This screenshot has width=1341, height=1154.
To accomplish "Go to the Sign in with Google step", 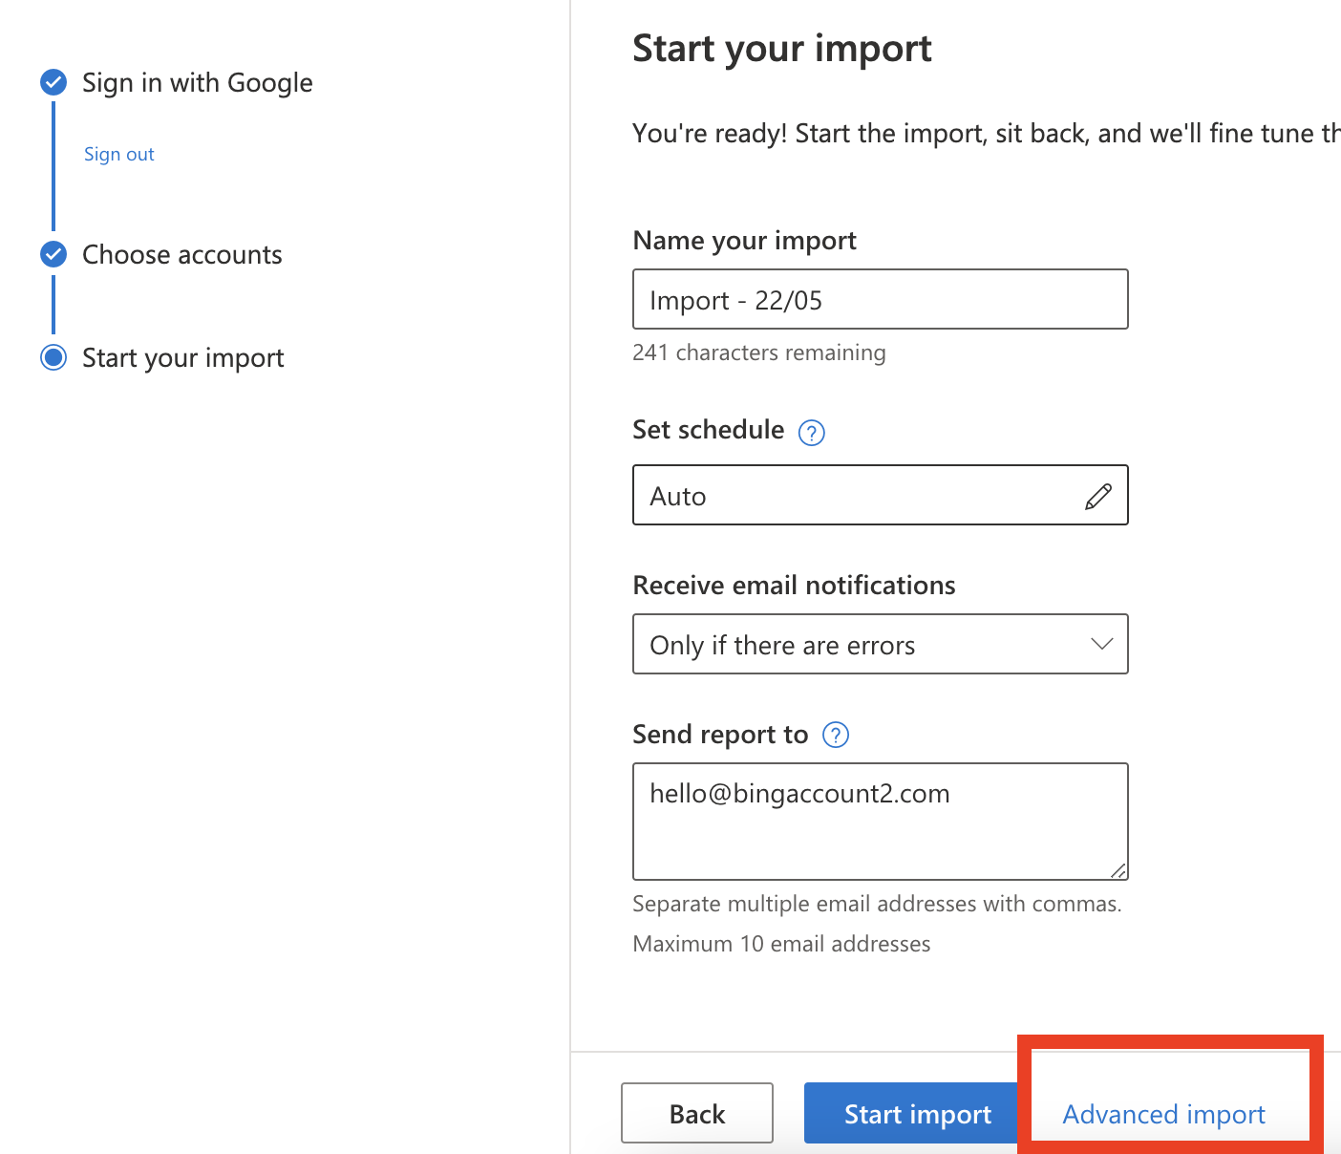I will (x=197, y=83).
